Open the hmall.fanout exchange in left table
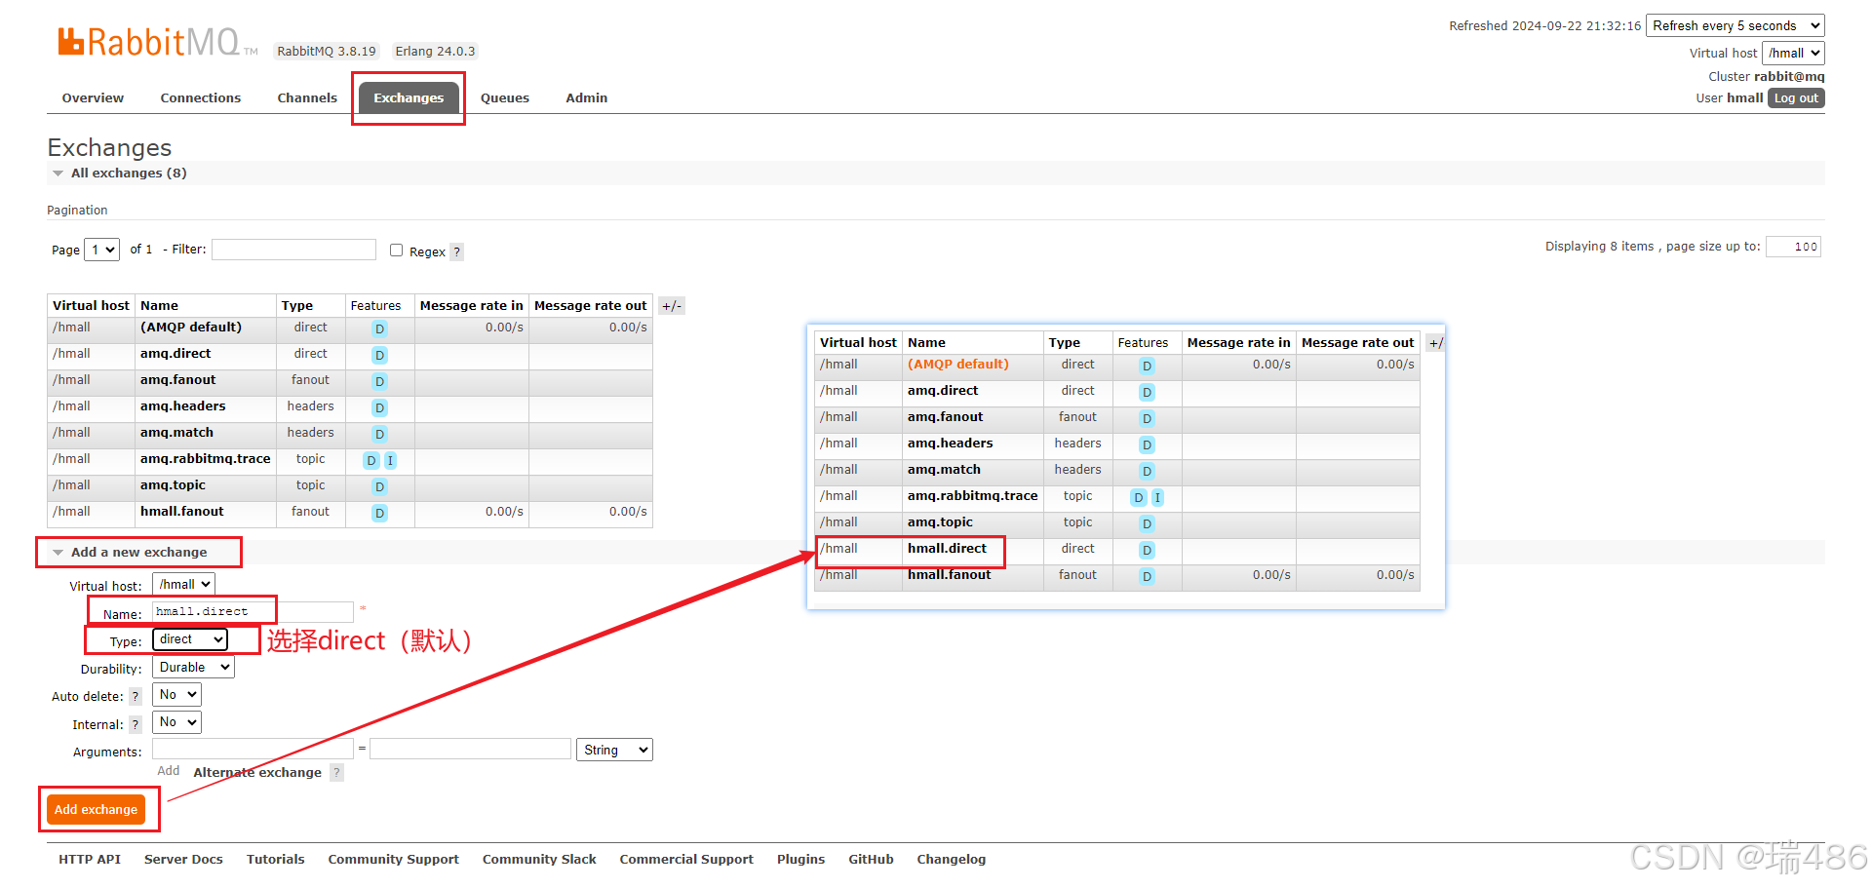This screenshot has height=888, width=1872. tap(182, 512)
